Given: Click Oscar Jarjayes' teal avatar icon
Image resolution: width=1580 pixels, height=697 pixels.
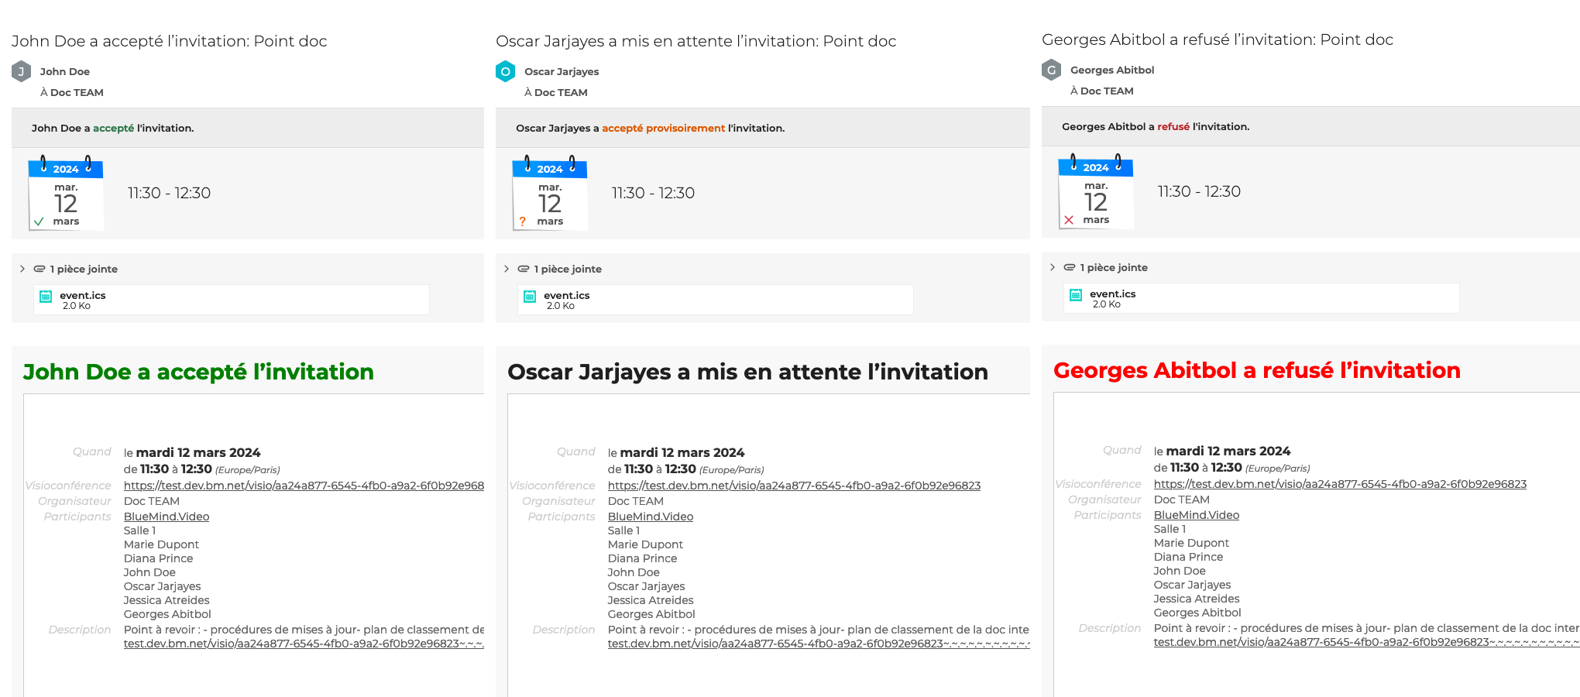Looking at the screenshot, I should 505,71.
